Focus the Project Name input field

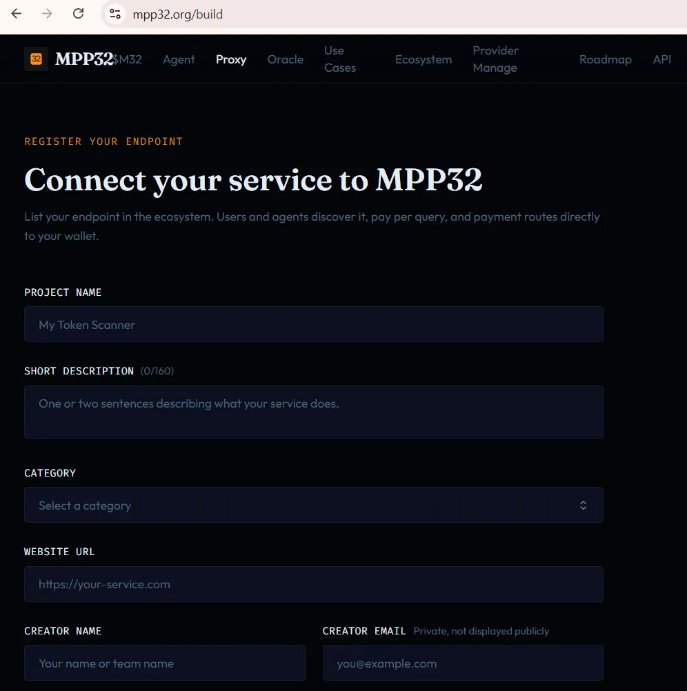coord(313,324)
